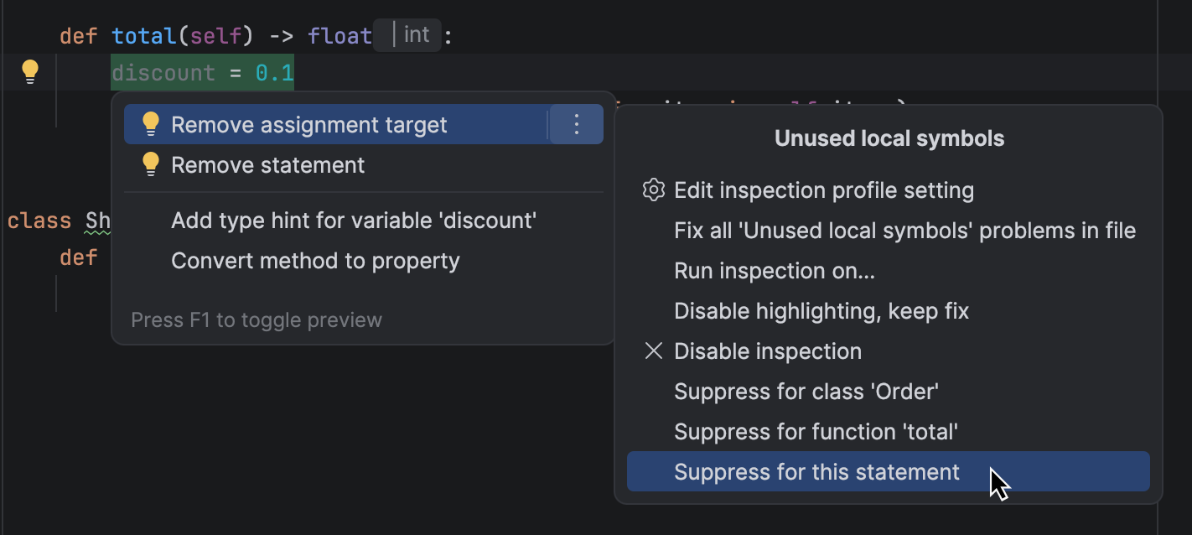Click the 'Unused local symbols' submenu header

[x=889, y=138]
